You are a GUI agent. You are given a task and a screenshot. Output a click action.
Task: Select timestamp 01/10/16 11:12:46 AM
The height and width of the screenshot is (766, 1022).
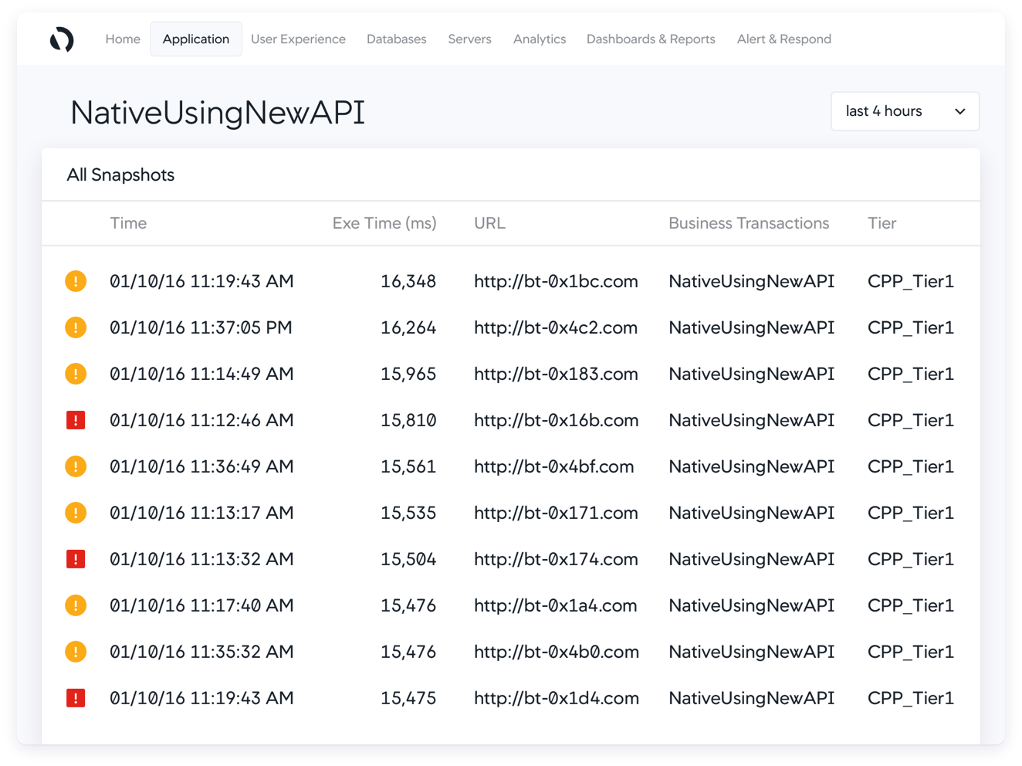(x=201, y=420)
